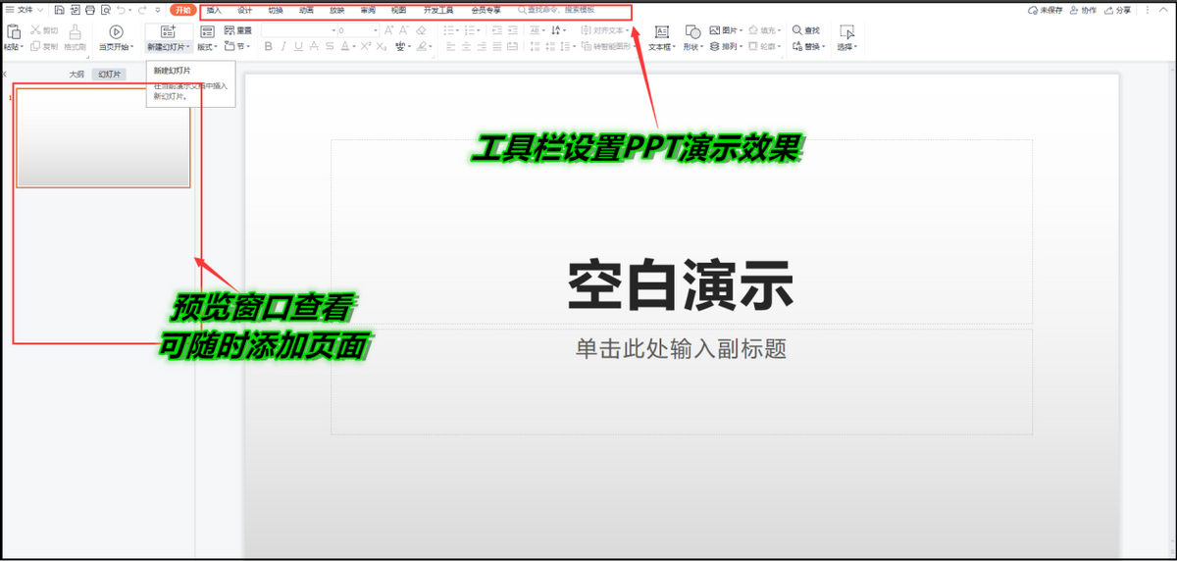Viewport: 1177px width, 561px height.
Task: Switch to the 插入 (Insert) tab
Action: pyautogui.click(x=214, y=10)
